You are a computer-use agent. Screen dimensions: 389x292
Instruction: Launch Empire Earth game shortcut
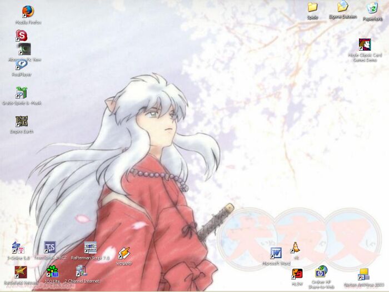[22, 122]
